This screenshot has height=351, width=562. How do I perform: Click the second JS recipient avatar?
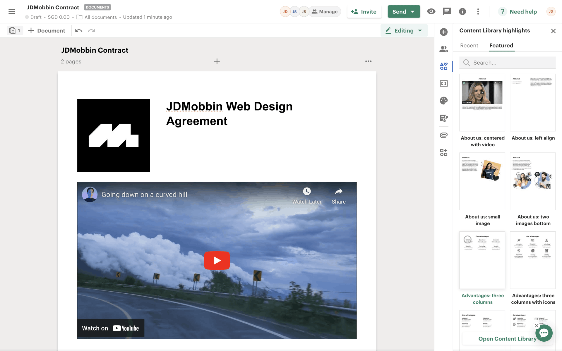click(304, 12)
